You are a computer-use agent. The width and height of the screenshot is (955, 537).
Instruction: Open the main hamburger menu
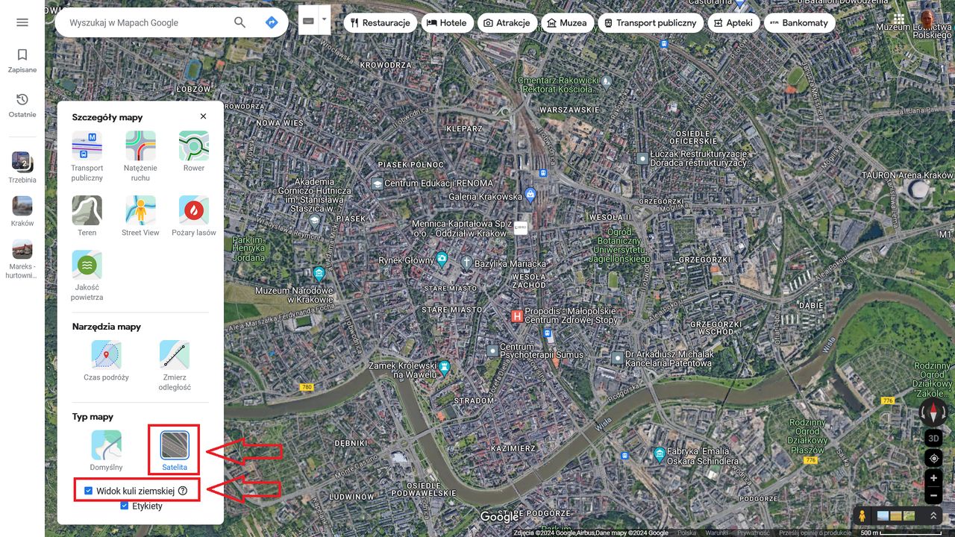(x=22, y=22)
